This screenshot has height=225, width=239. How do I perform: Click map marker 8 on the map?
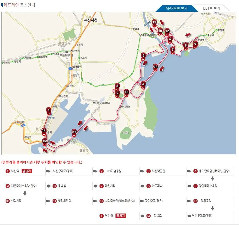pos(186,46)
